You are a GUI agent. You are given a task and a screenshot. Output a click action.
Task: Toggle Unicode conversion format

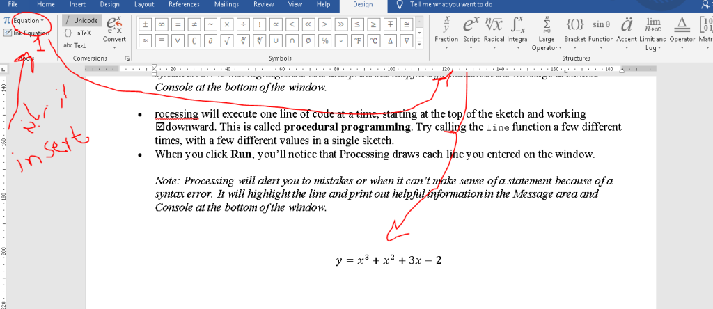tap(81, 21)
